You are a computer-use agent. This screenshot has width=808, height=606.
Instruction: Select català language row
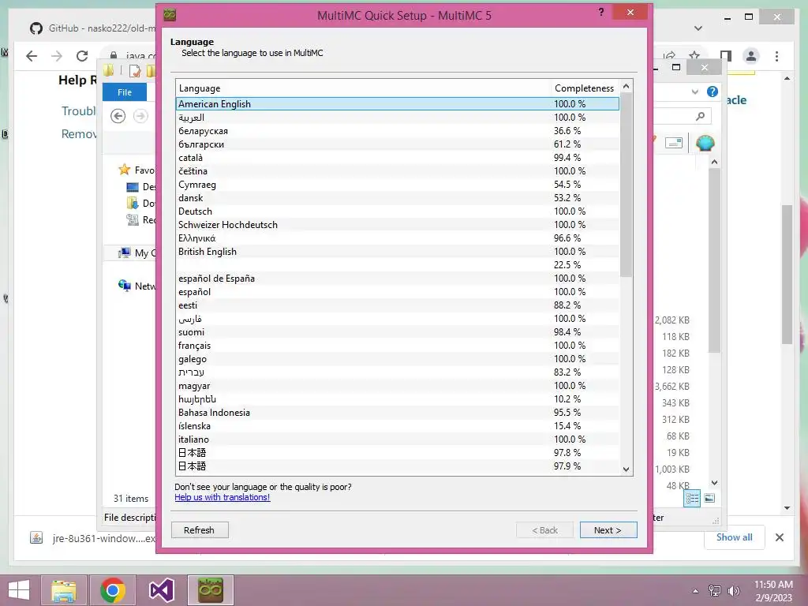click(398, 158)
